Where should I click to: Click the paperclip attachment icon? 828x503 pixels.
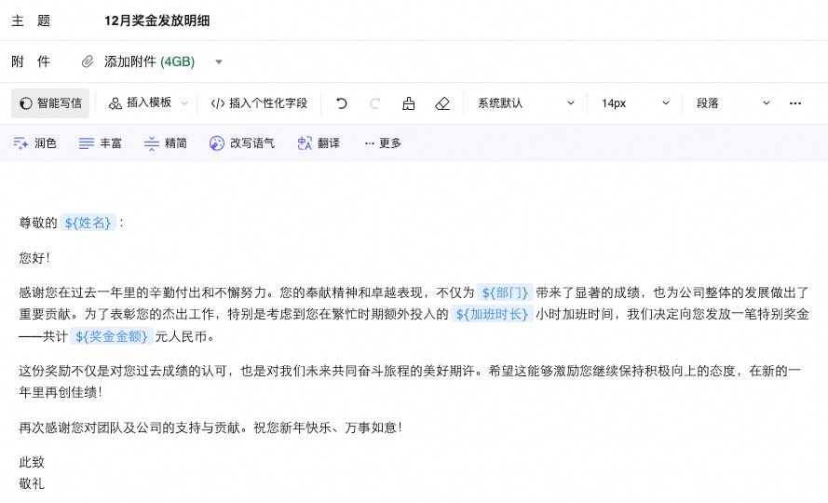[88, 61]
